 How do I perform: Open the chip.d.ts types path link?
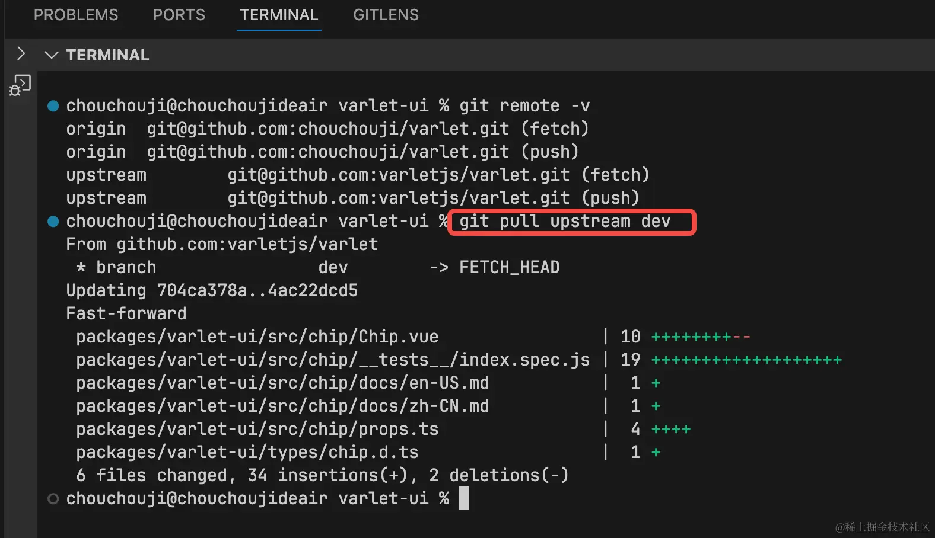pyautogui.click(x=247, y=452)
